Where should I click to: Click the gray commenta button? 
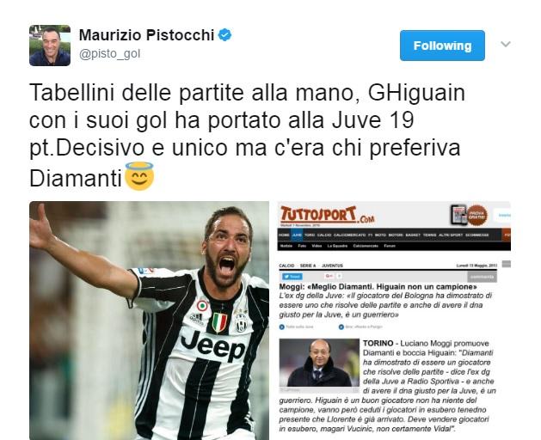(482, 277)
